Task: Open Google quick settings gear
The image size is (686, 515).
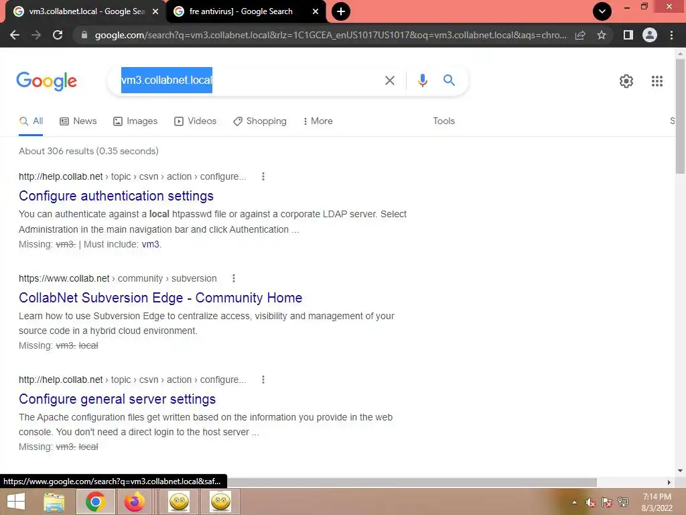Action: coord(626,81)
